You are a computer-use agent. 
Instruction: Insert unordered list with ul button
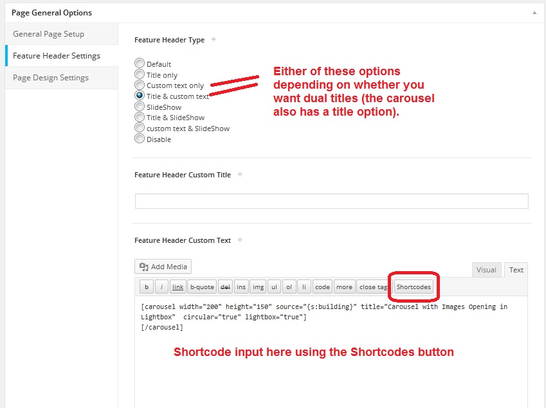click(275, 287)
